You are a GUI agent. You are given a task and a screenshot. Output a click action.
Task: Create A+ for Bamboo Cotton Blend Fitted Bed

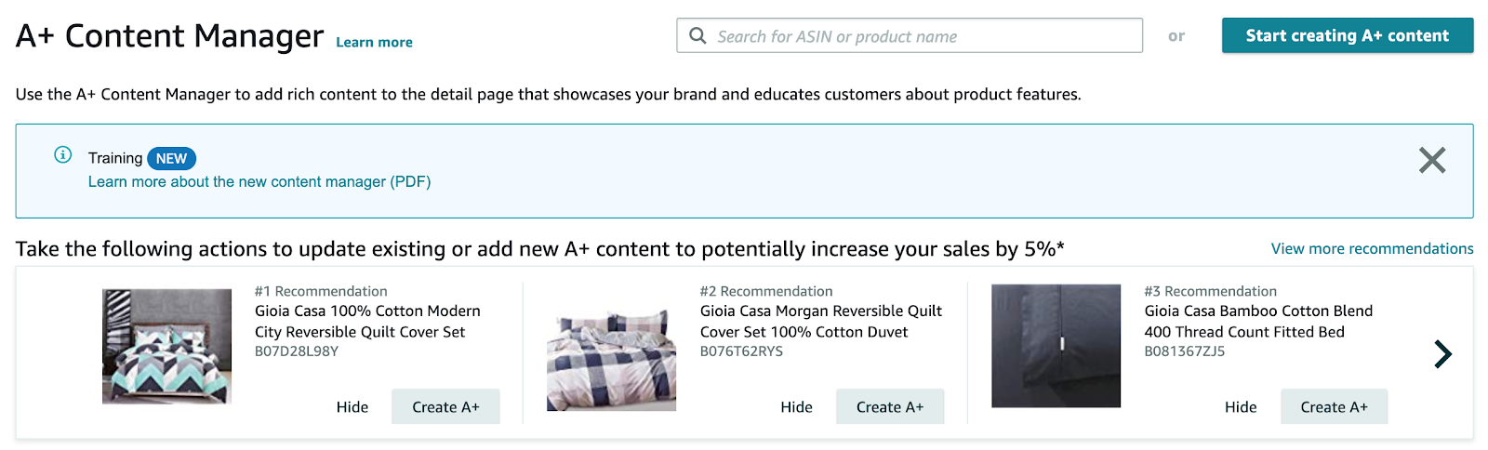[1334, 407]
